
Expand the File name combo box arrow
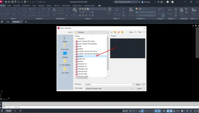pyautogui.click(x=132, y=85)
